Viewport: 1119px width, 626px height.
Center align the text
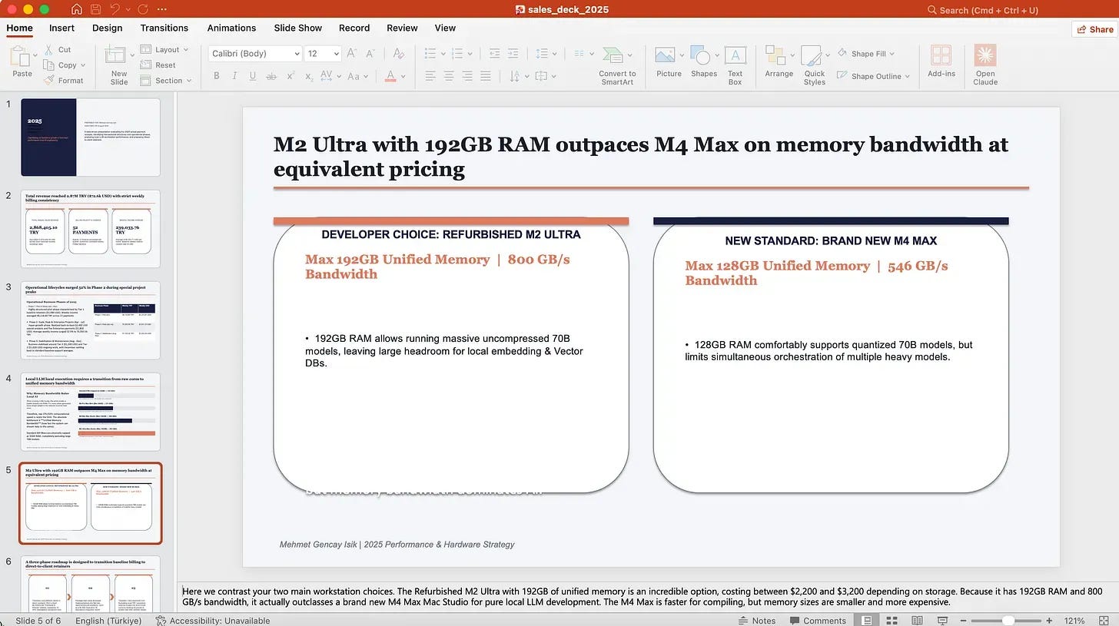click(x=448, y=76)
